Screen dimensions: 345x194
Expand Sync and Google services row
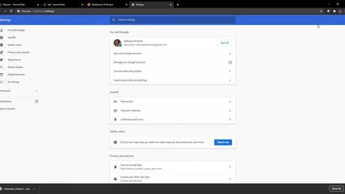click(230, 53)
